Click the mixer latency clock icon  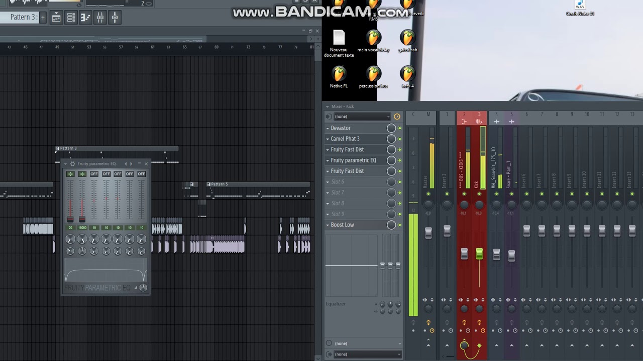coord(397,116)
